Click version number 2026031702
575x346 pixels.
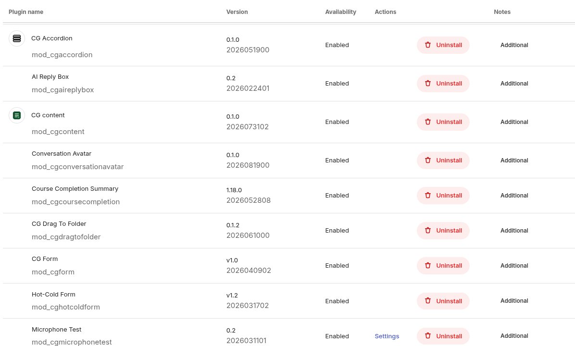click(248, 306)
